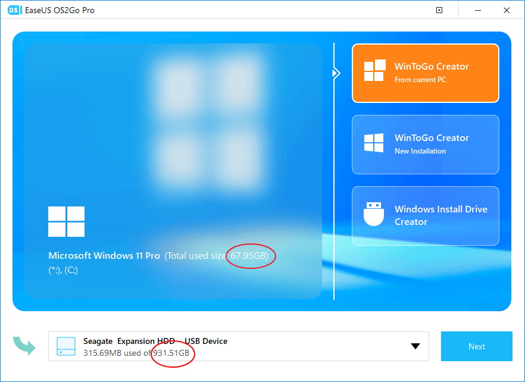Open the target USB device dropdown

(x=415, y=346)
